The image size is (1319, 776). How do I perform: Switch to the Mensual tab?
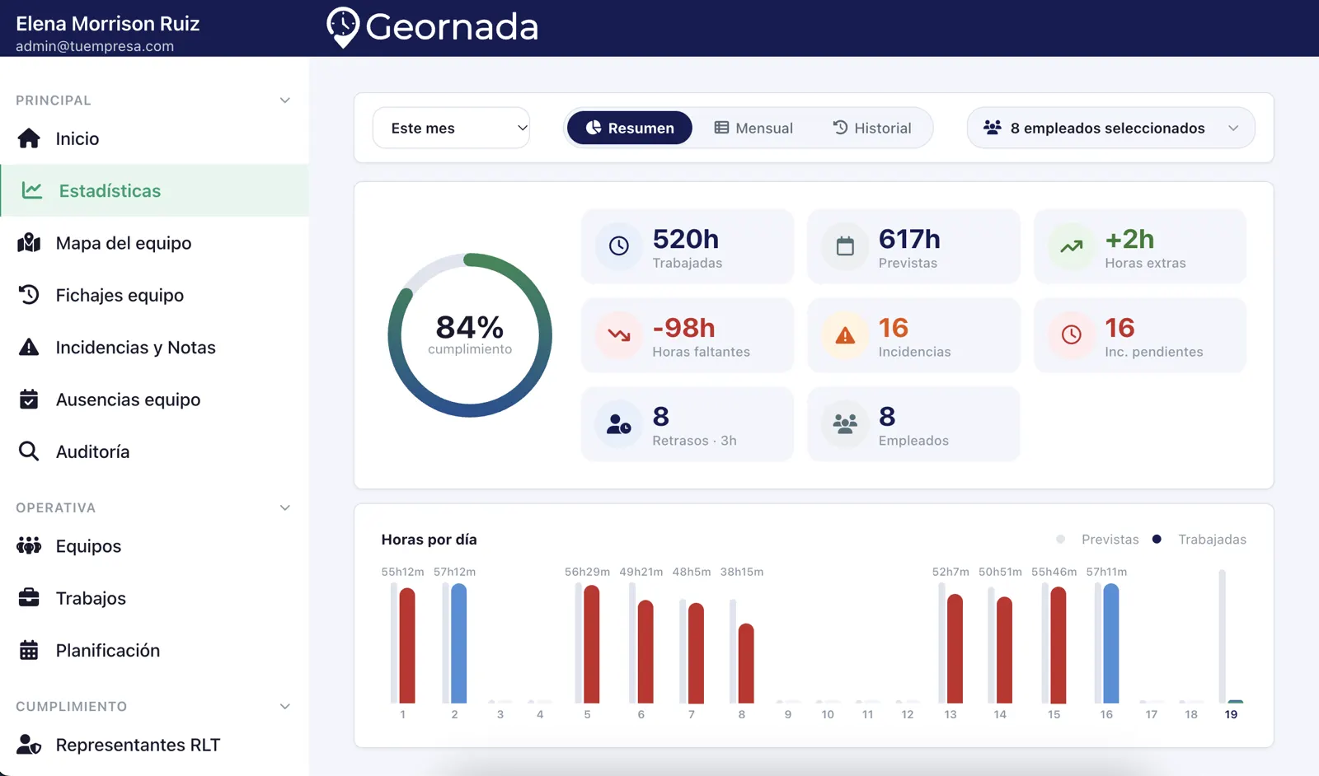coord(753,128)
